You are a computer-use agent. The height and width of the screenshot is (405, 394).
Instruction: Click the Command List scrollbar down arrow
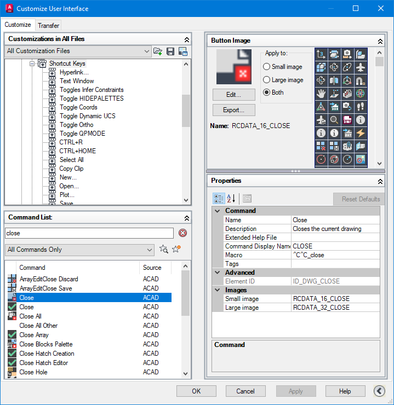coord(186,373)
